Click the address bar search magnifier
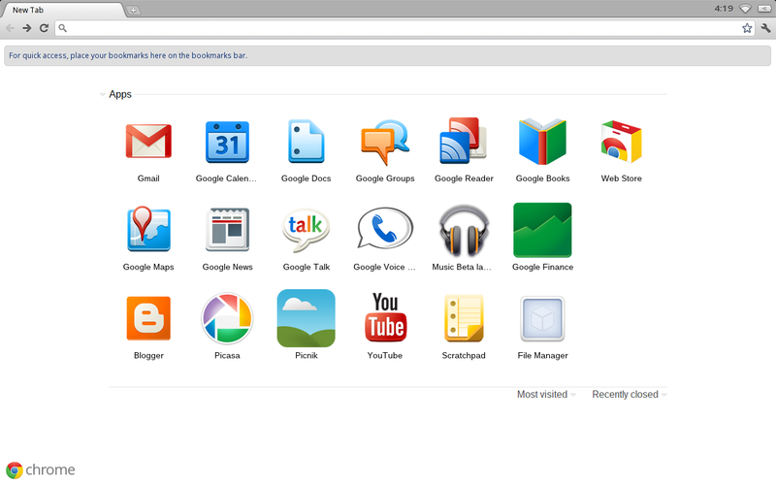 [x=62, y=28]
